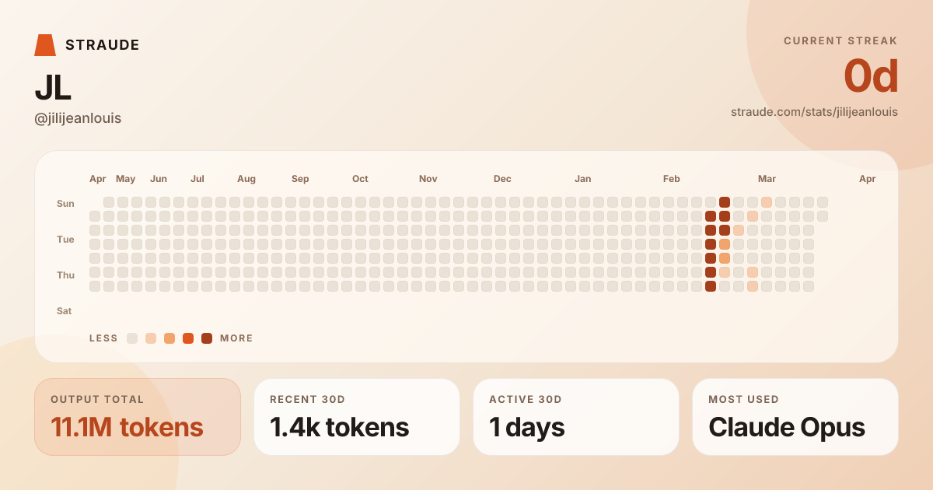
Task: Click the Nov month label on heatmap
Action: (x=428, y=179)
